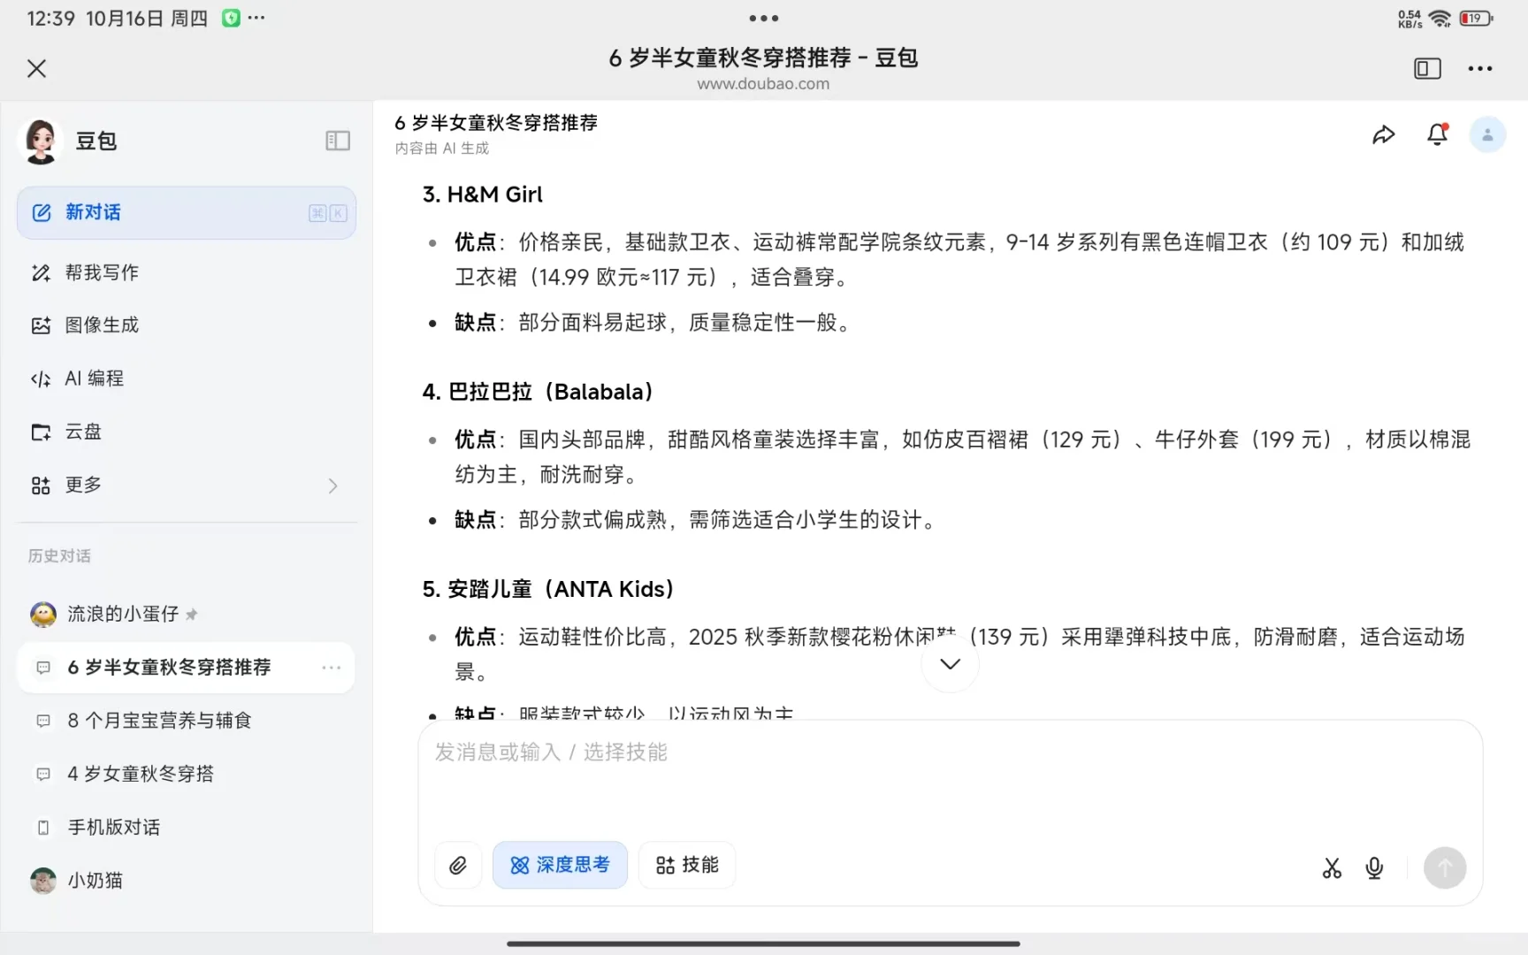Screen dimensions: 1528x955
Task: Click the home indicator bar at bottom
Action: pyautogui.click(x=763, y=944)
